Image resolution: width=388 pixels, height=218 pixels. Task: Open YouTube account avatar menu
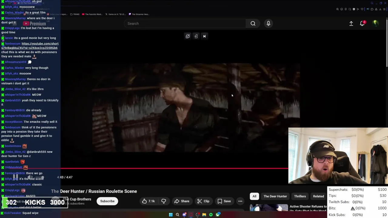click(375, 23)
